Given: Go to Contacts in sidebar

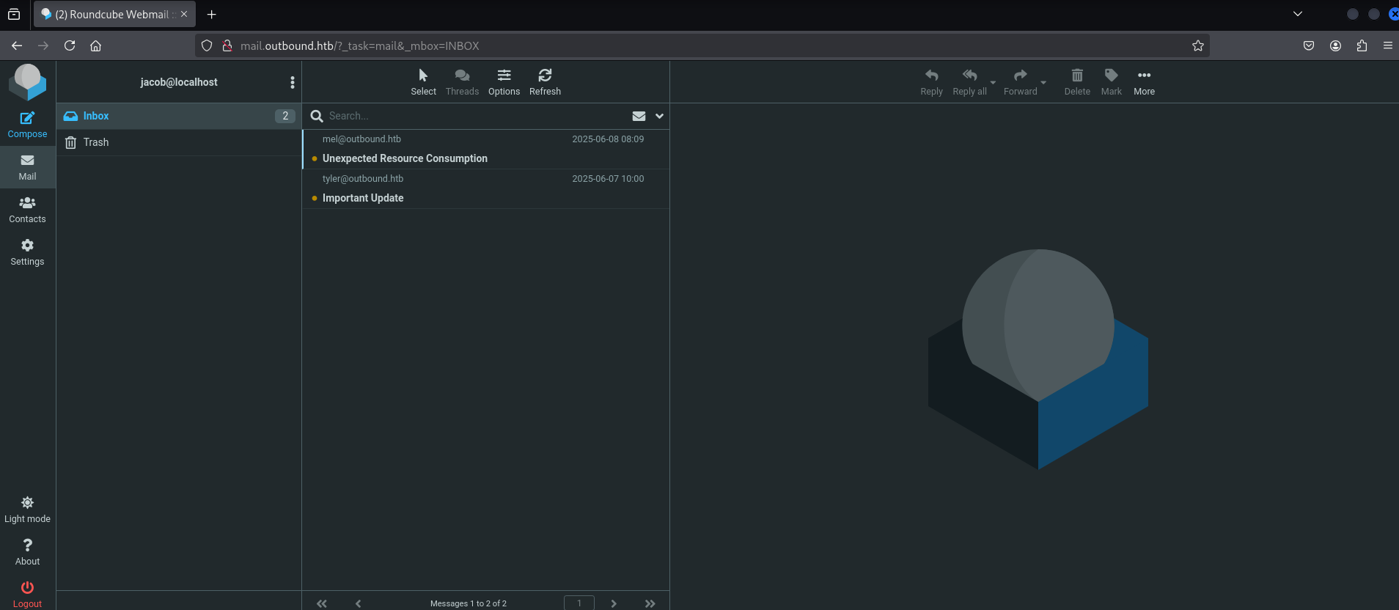Looking at the screenshot, I should pos(27,210).
